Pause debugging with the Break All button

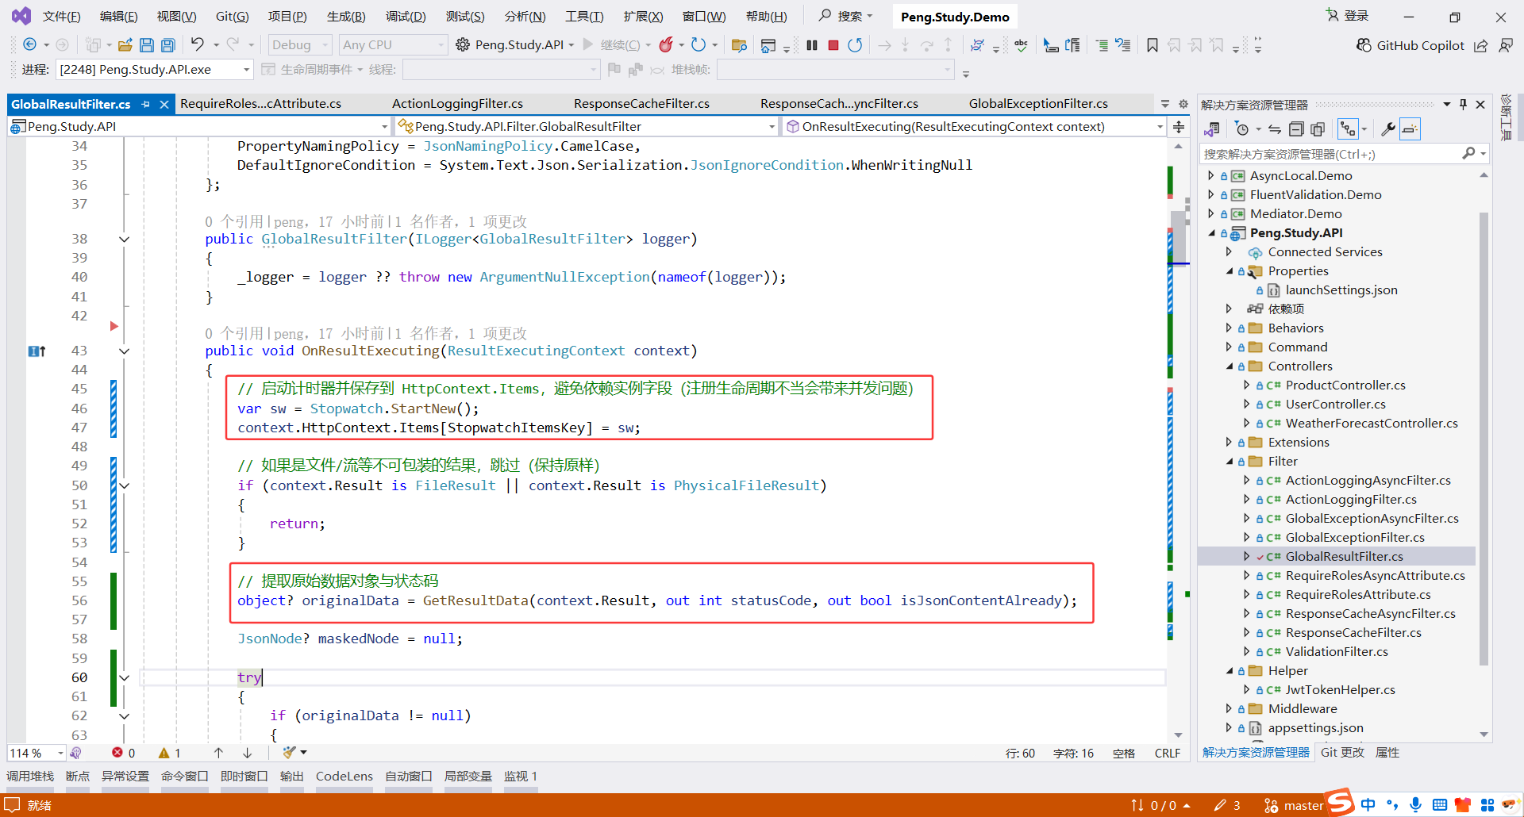click(x=812, y=45)
